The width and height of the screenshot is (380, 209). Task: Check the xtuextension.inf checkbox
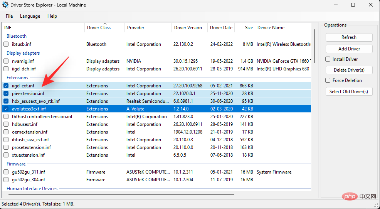pos(6,155)
